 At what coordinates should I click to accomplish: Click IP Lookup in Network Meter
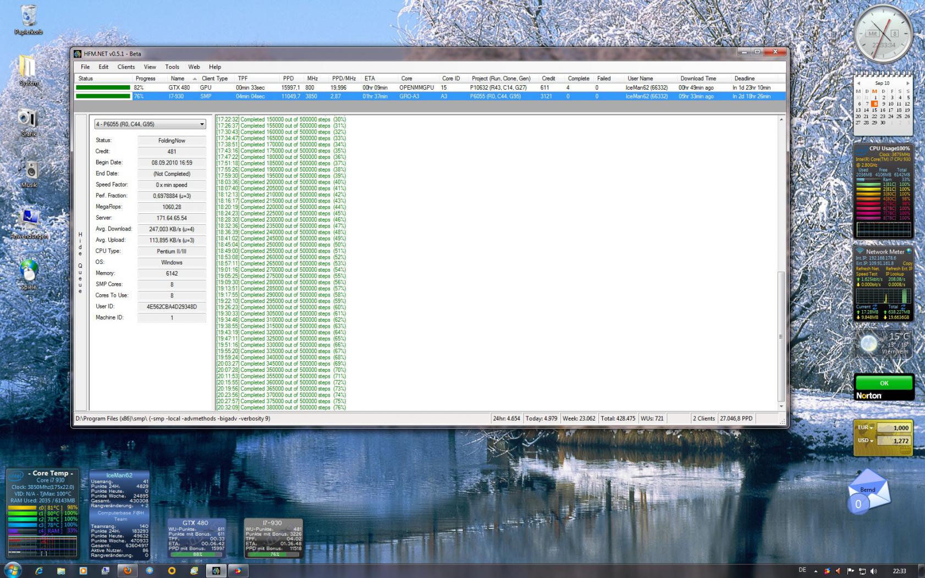coord(895,274)
